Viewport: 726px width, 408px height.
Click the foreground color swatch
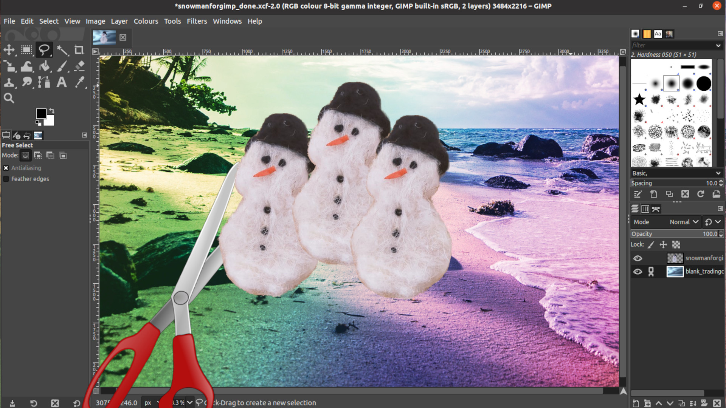[41, 113]
